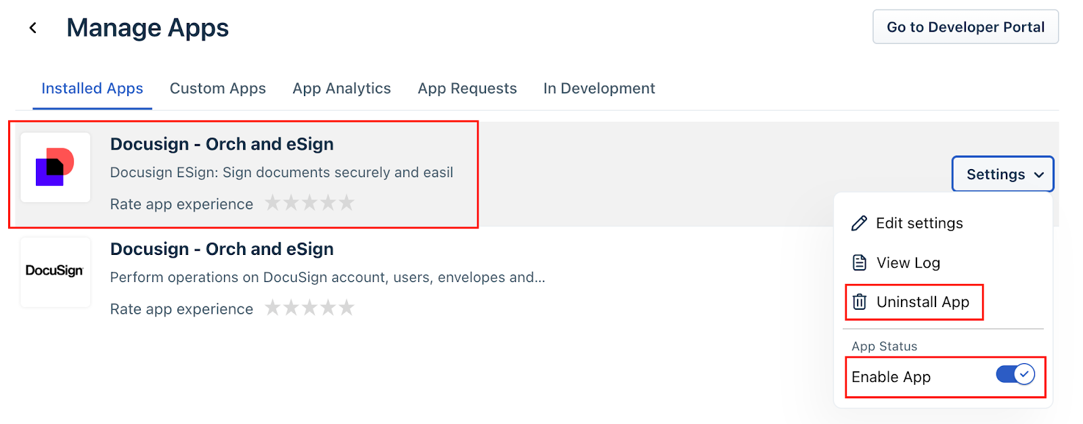Click the red-purple Docusign eSign app logo
The image size is (1083, 424).
(x=56, y=167)
